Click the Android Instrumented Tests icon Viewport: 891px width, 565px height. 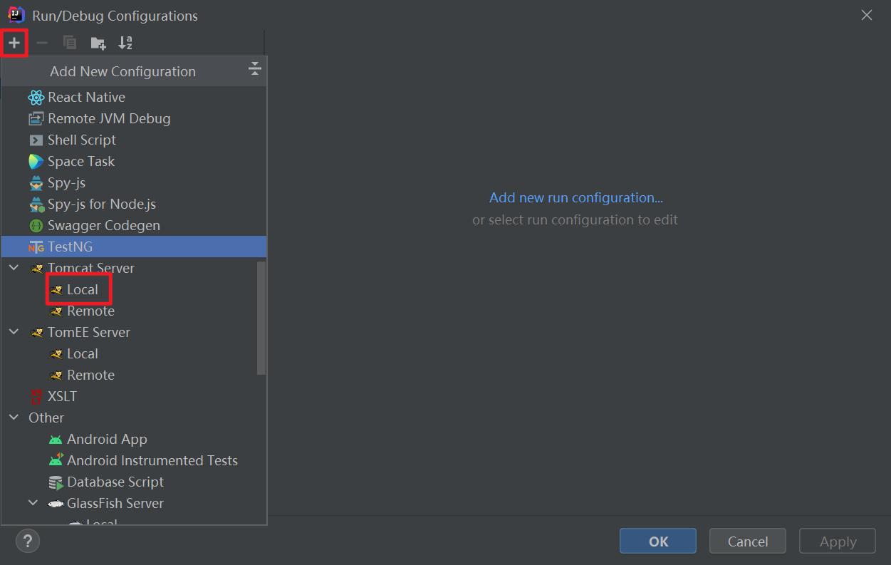point(56,460)
